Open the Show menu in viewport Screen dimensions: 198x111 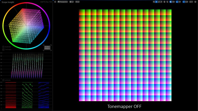pyautogui.click(x=77, y=2)
